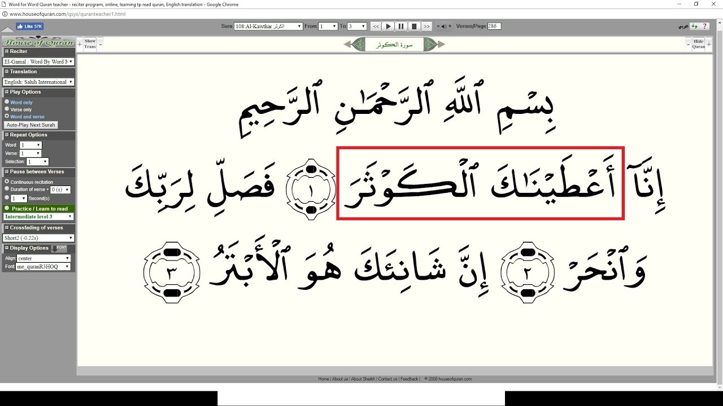Collapse the Translation section
The height and width of the screenshot is (406, 723).
click(6, 72)
